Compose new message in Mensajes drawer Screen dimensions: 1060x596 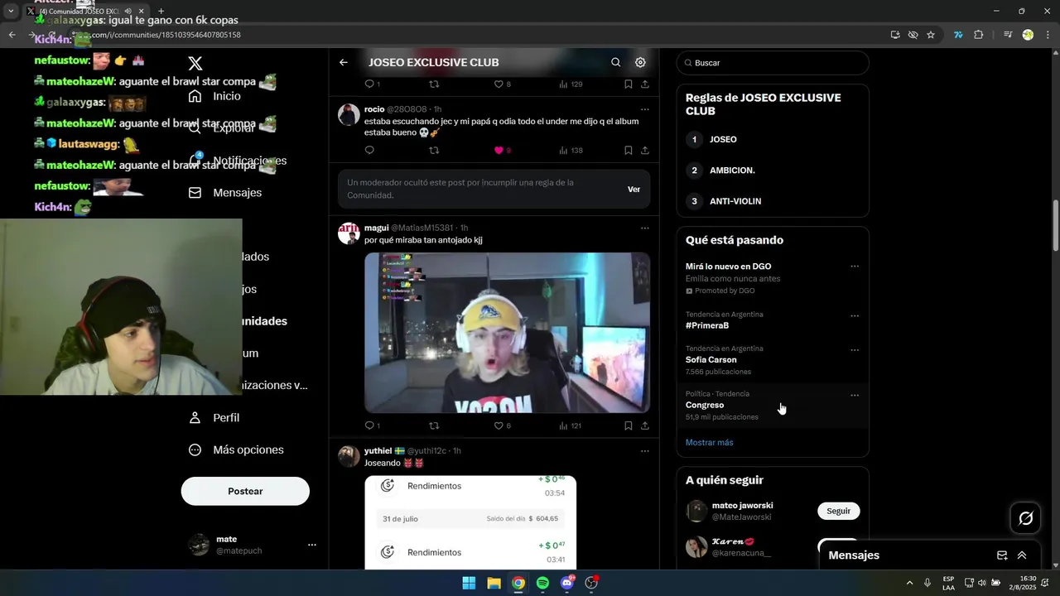(1002, 555)
